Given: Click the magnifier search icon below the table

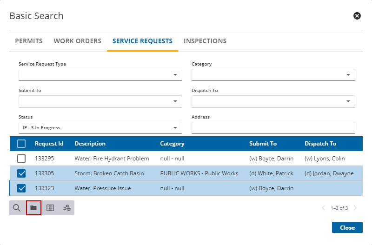Looking at the screenshot, I should pyautogui.click(x=17, y=208).
